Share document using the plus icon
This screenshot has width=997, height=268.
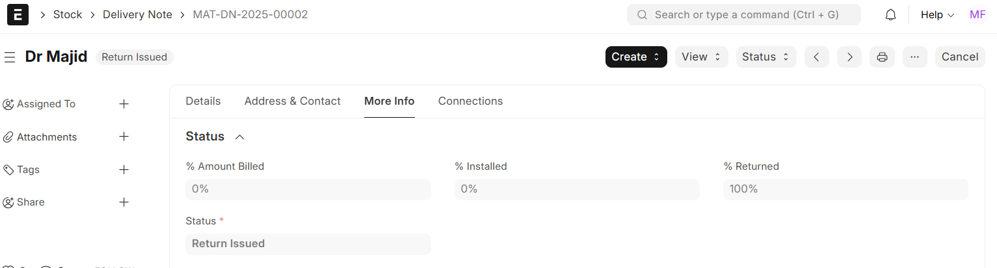coord(124,202)
